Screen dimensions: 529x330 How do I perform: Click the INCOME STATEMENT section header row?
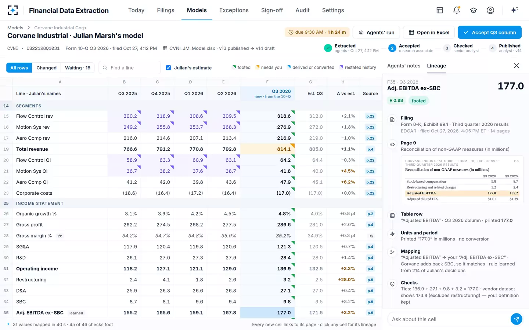pyautogui.click(x=191, y=203)
